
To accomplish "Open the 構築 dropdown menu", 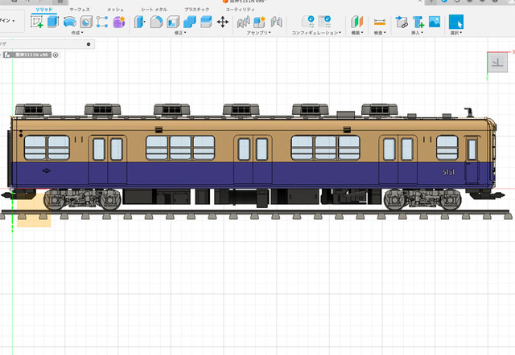I will click(x=357, y=33).
